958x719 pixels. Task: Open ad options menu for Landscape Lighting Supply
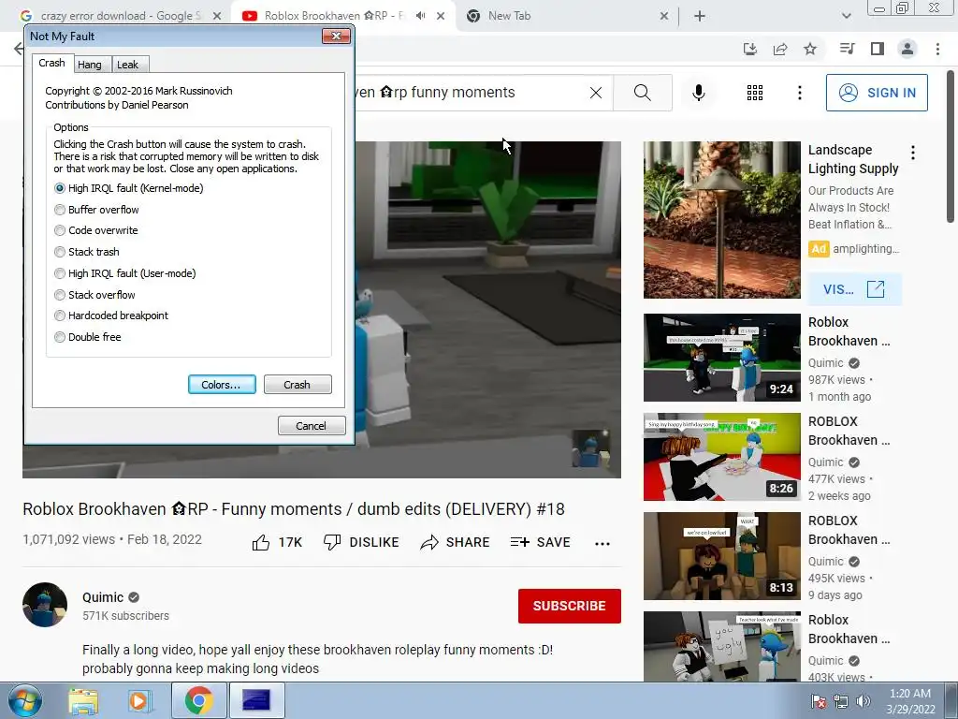tap(913, 153)
